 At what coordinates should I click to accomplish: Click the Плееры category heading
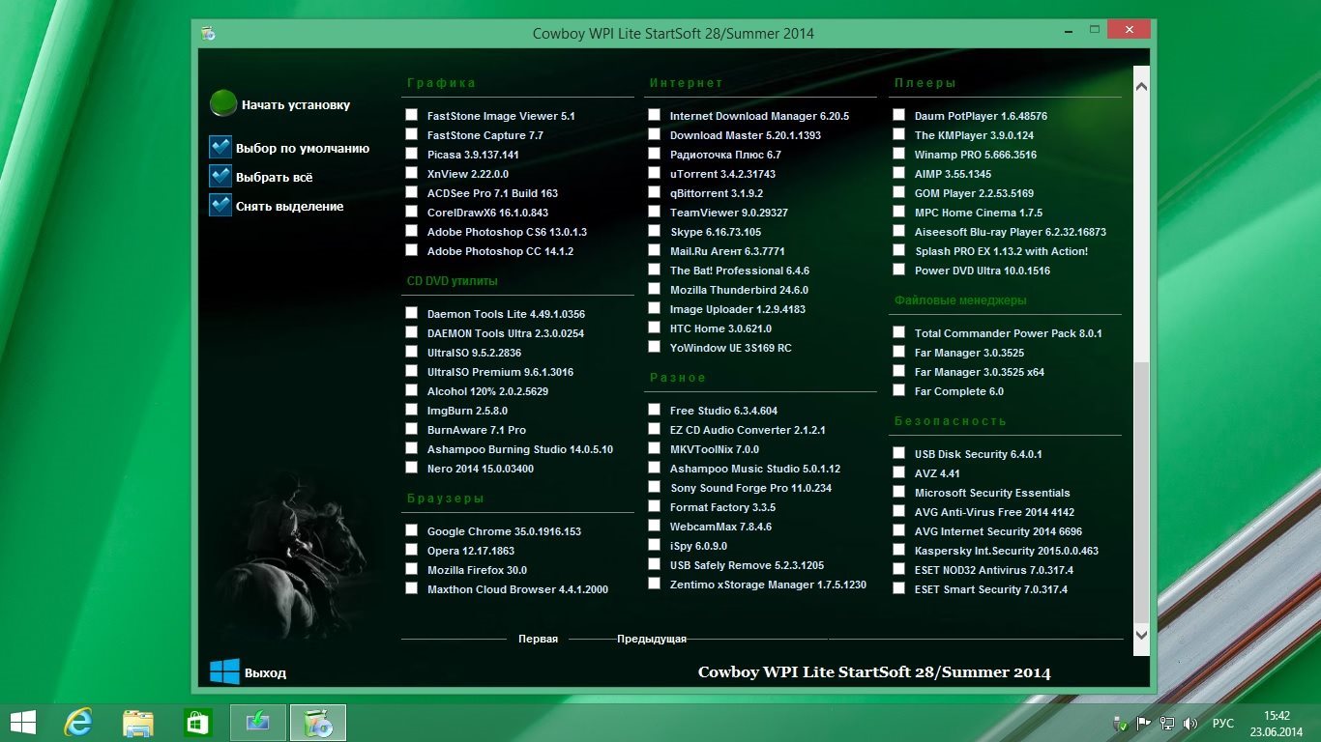point(925,83)
